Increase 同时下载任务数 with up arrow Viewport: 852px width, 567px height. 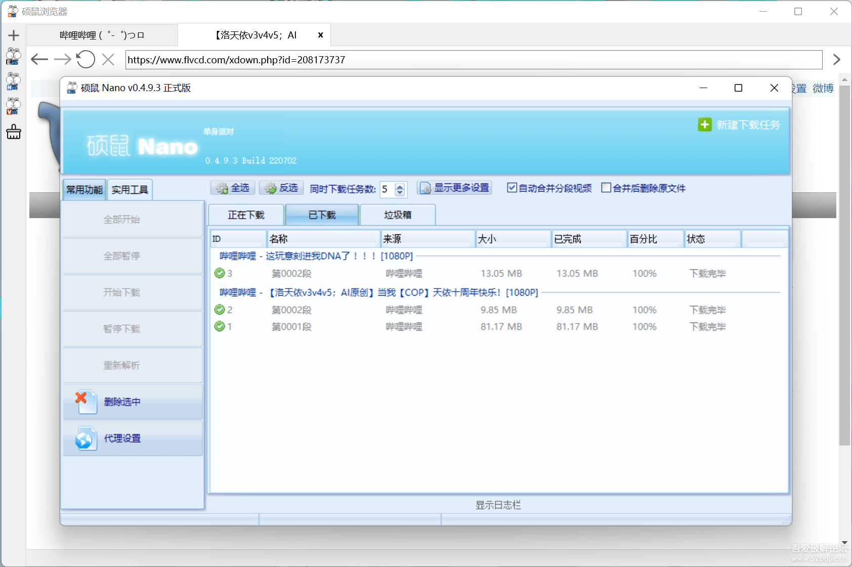(x=400, y=186)
